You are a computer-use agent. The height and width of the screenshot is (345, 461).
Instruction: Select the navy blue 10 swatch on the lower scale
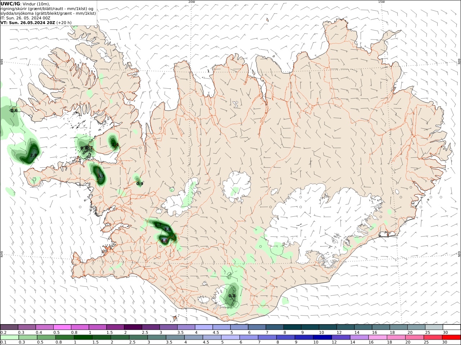[x=322, y=337]
